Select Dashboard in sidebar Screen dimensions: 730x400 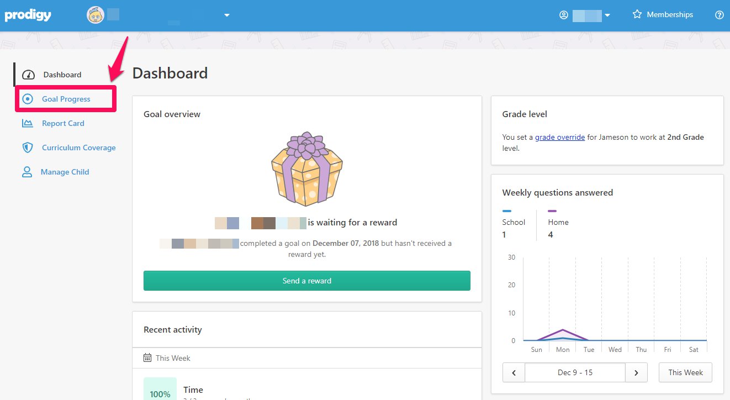[62, 75]
